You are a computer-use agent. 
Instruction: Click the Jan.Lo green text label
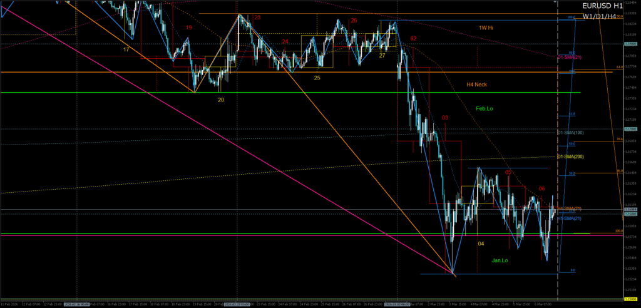pos(499,260)
